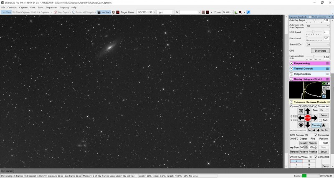
Task: Expand the Thermal Controls section
Action: (x=291, y=69)
